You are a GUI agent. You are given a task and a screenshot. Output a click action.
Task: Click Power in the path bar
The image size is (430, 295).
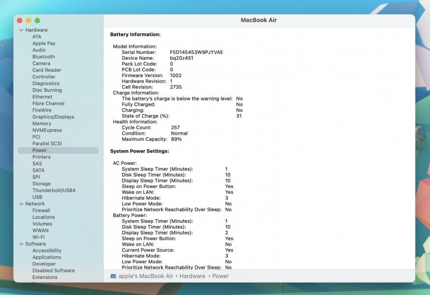click(x=220, y=276)
